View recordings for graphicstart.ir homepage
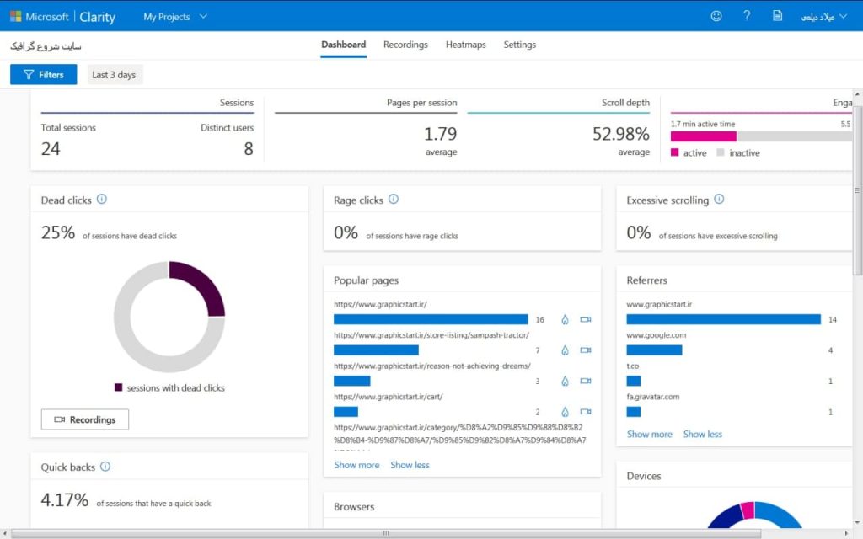 pyautogui.click(x=586, y=319)
